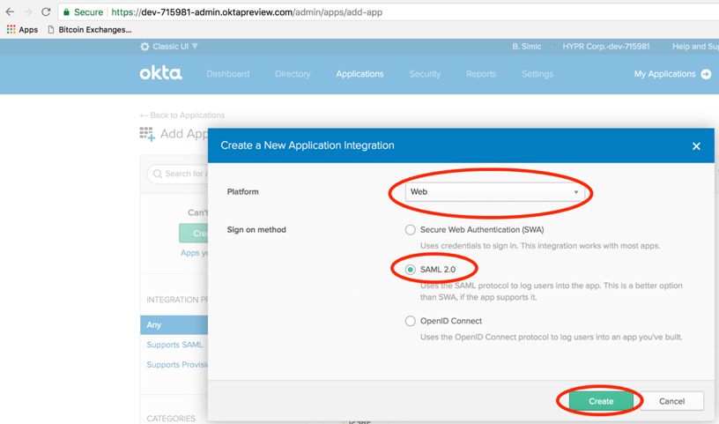Viewport: 719px width, 424px height.
Task: Click the browser back arrow
Action: (x=10, y=12)
